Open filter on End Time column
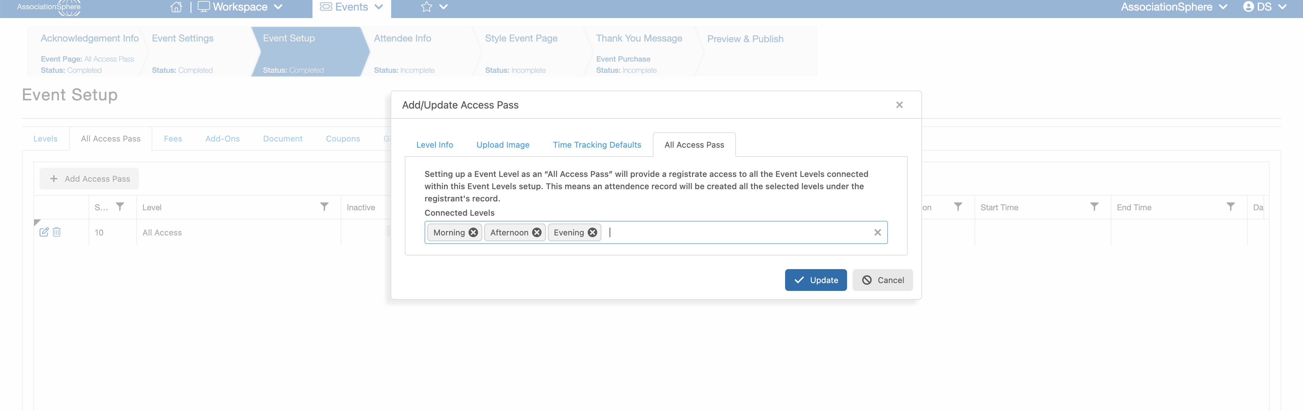 tap(1231, 207)
